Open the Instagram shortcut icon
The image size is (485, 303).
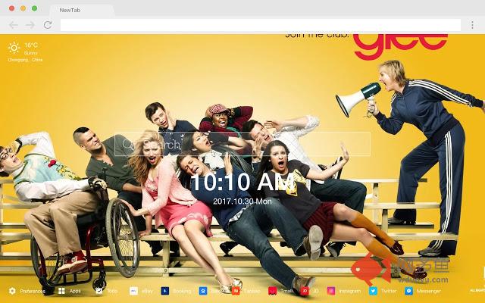tap(331, 291)
